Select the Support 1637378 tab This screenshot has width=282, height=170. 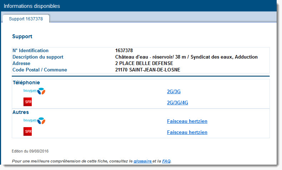coord(26,19)
